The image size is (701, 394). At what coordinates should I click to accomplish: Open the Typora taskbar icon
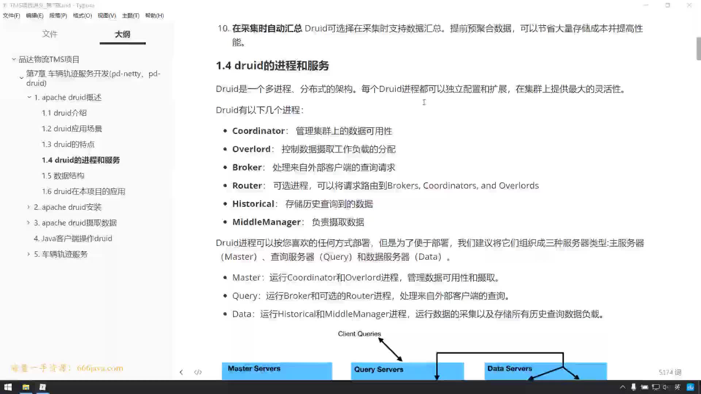(x=42, y=387)
